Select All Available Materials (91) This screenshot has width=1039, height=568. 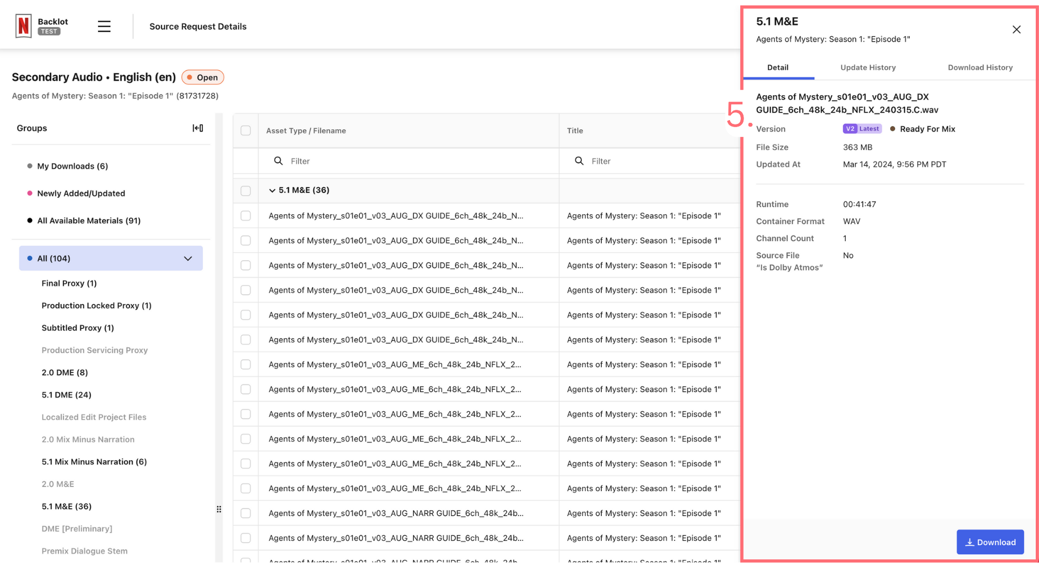point(89,221)
